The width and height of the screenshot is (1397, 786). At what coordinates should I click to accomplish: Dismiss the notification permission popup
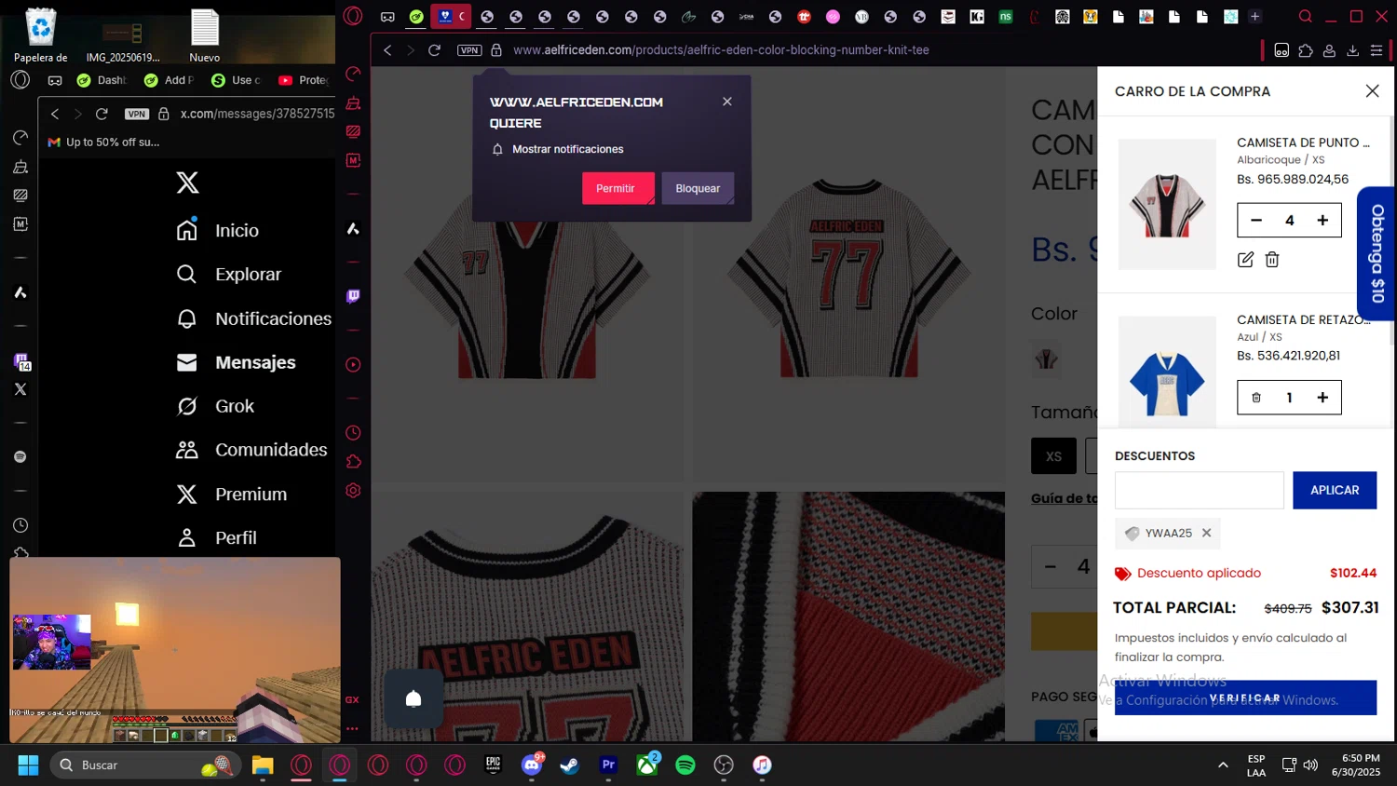(727, 102)
